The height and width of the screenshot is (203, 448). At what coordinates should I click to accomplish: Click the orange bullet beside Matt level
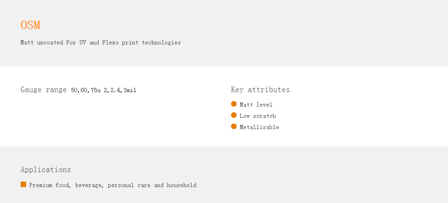234,104
